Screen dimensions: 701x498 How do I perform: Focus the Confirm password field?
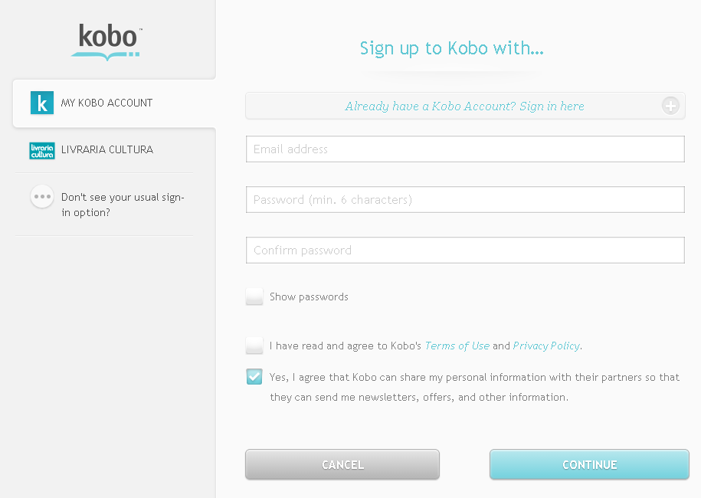click(464, 251)
